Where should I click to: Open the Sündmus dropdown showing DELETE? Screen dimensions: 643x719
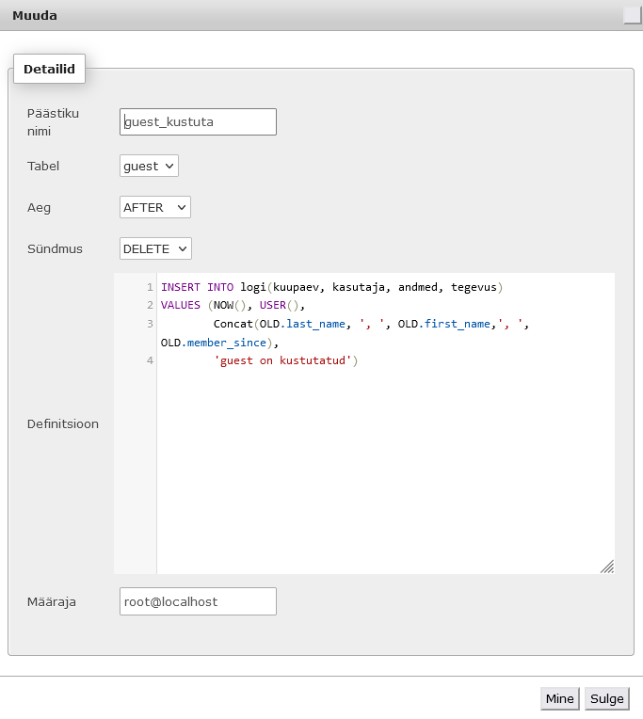(x=155, y=248)
